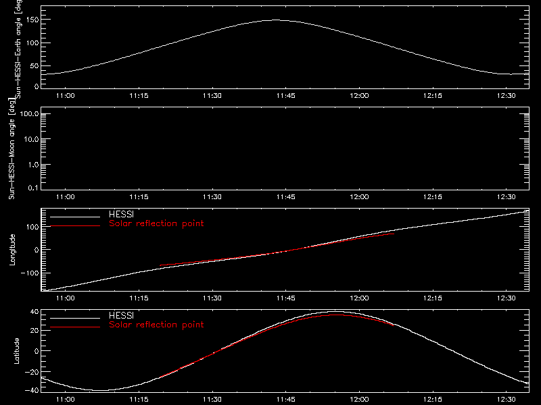Click 11:00 time label under Earth angle plot
Screen dimensions: 541x405
click(x=65, y=96)
